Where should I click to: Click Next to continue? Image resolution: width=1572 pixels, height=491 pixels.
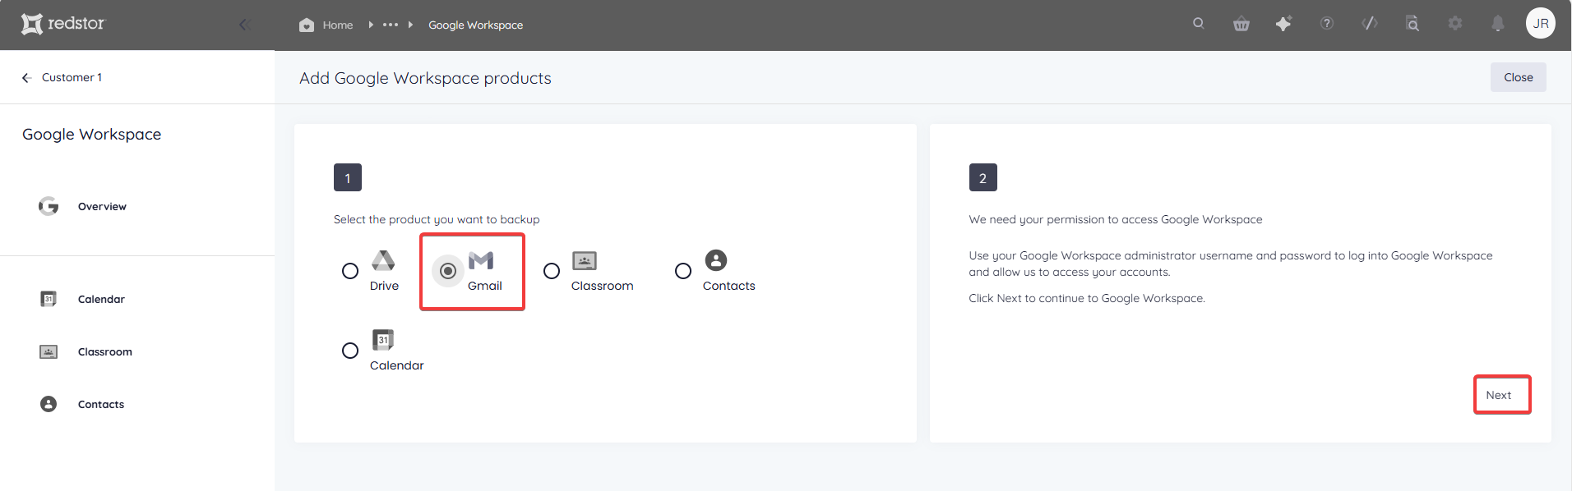[x=1499, y=395]
